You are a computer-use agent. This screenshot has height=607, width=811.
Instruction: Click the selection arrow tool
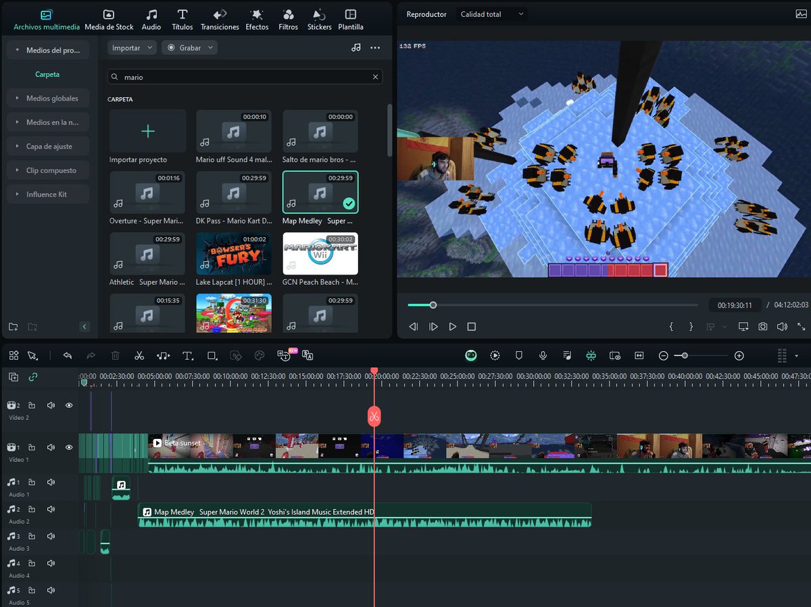tap(32, 355)
